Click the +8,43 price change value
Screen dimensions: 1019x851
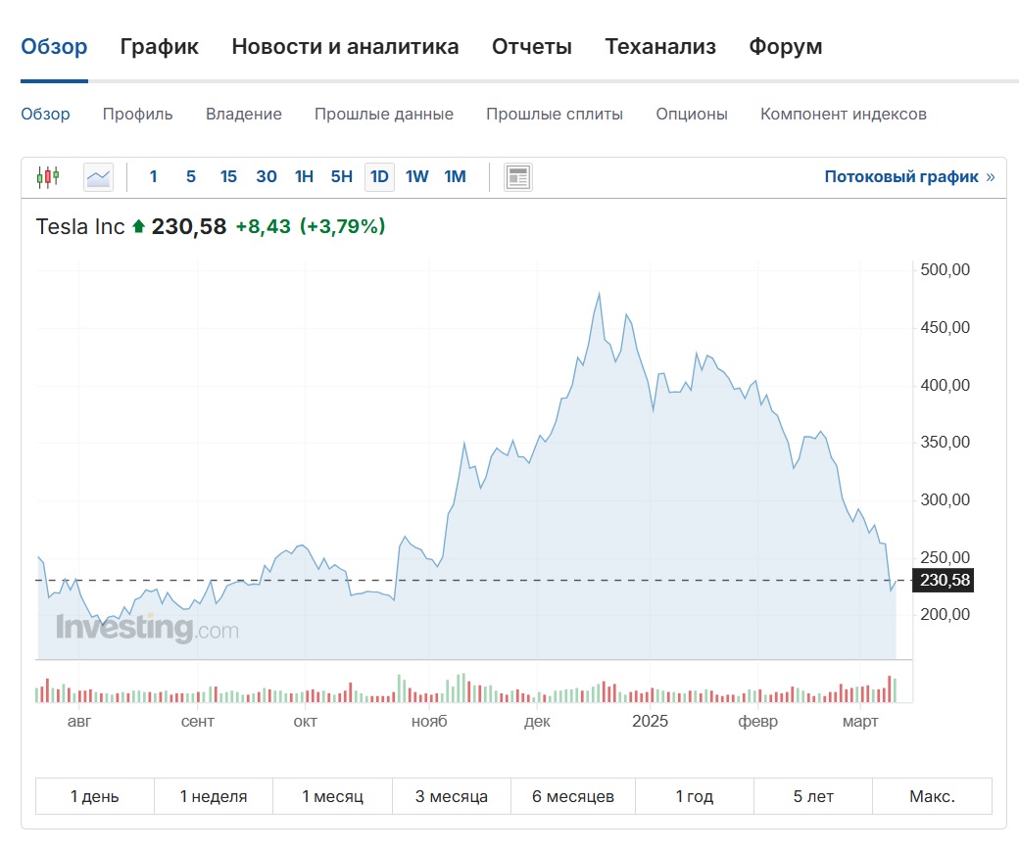point(263,227)
